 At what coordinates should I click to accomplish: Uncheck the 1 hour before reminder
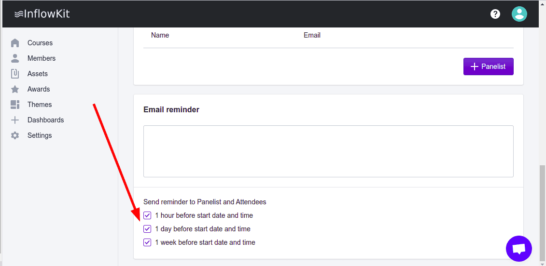[x=147, y=215]
